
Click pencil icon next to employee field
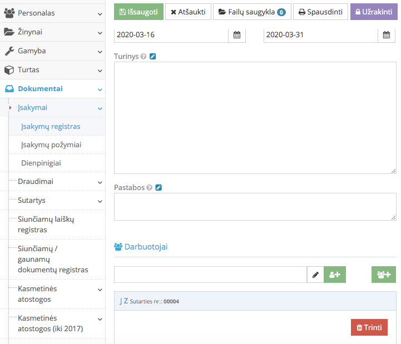click(x=315, y=275)
